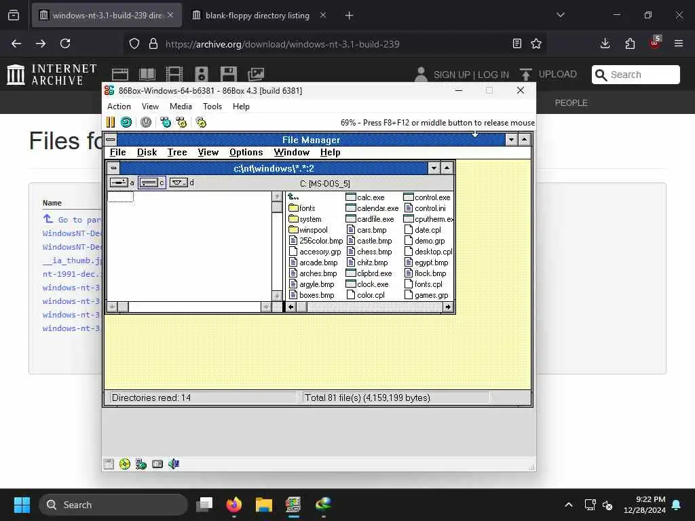Viewport: 695px width, 521px height.
Task: Click the file list scroll left arrow
Action: tap(290, 307)
